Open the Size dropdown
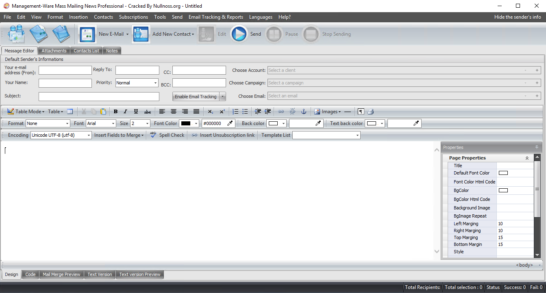 click(140, 123)
